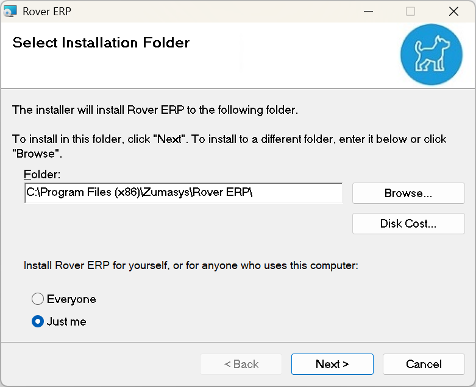The width and height of the screenshot is (476, 387).
Task: Click the "Folder:" label
Action: [42, 174]
